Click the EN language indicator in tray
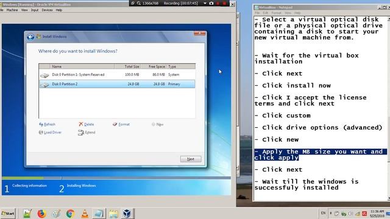 (323, 213)
